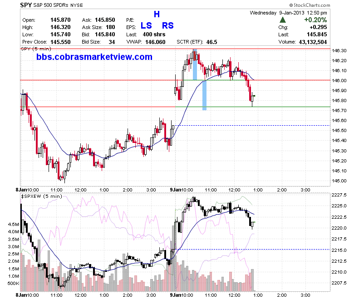Click the S&P 500 SPDRs NYSE name
This screenshot has height=299, width=354.
click(x=58, y=5)
